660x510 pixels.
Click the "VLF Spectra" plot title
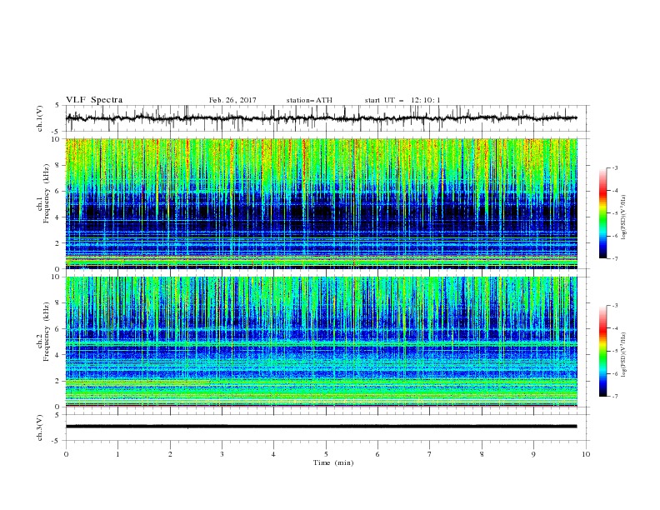pos(94,100)
